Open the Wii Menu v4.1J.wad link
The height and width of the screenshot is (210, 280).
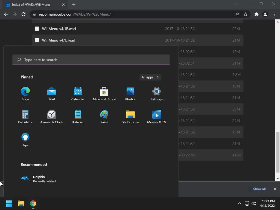click(x=59, y=40)
